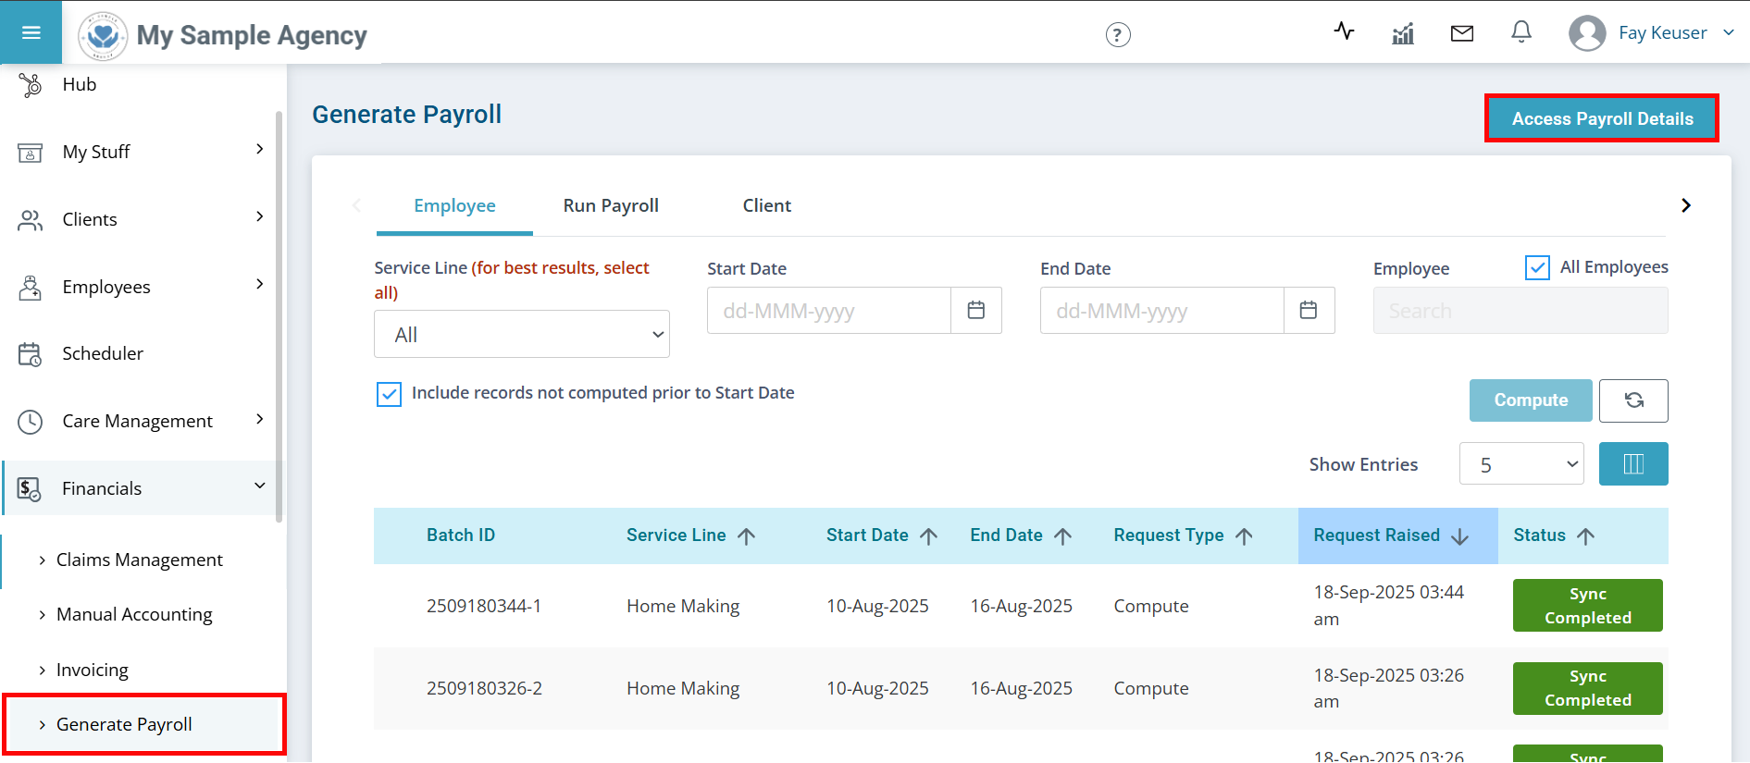Open the Show Entries dropdown
1750x763 pixels.
pyautogui.click(x=1521, y=464)
